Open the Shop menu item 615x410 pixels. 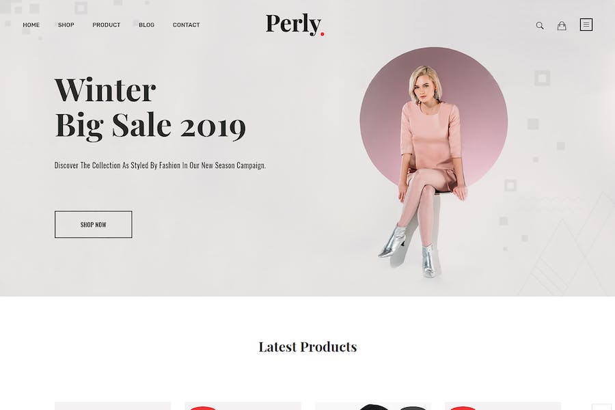66,25
